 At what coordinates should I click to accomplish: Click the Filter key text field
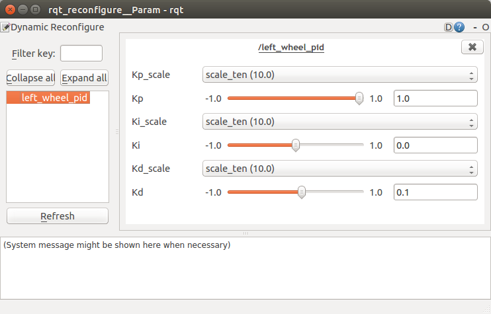[81, 54]
